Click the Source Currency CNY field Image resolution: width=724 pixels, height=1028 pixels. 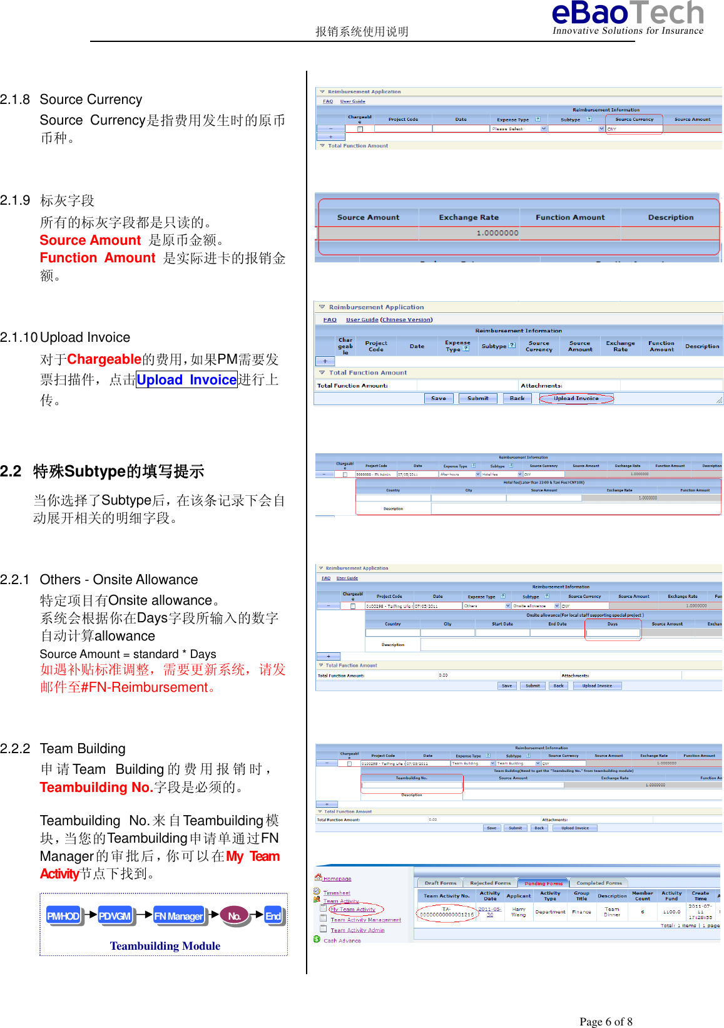click(634, 128)
